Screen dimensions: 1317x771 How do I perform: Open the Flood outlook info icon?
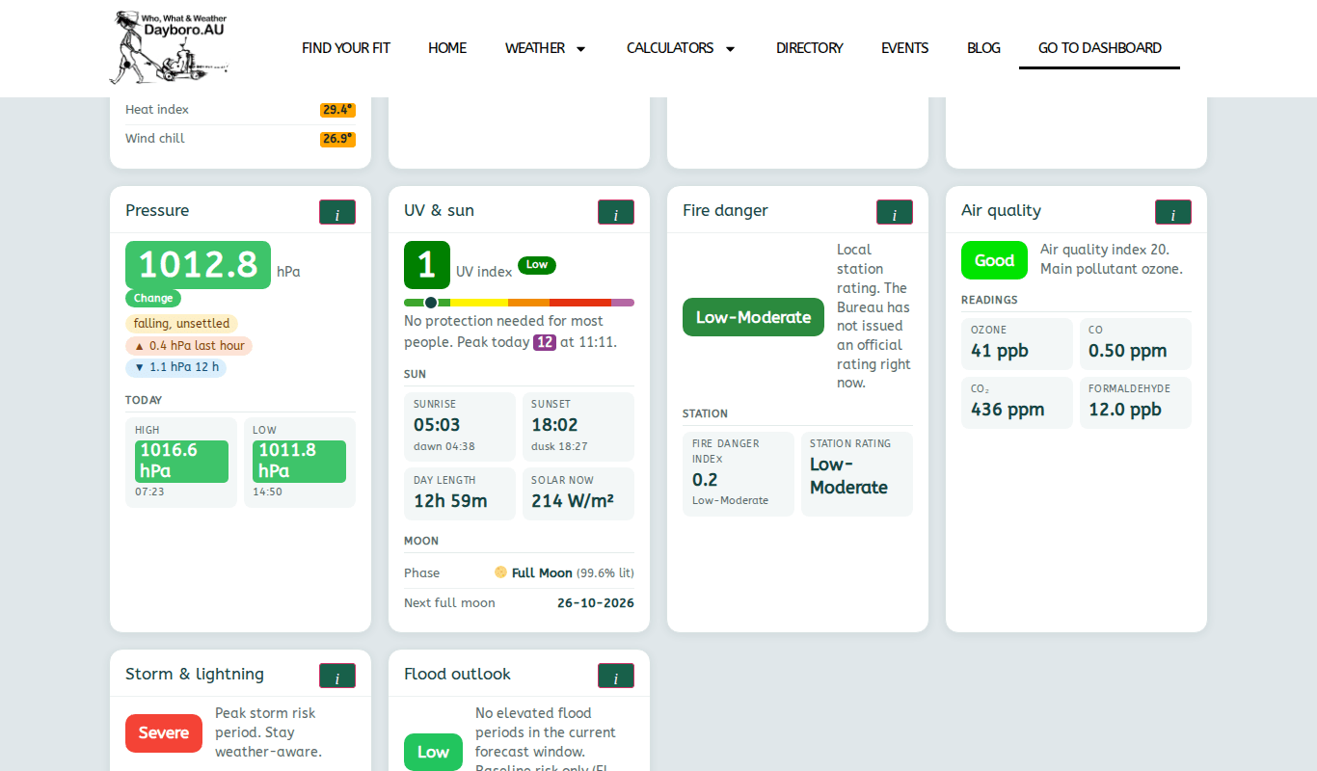(616, 676)
